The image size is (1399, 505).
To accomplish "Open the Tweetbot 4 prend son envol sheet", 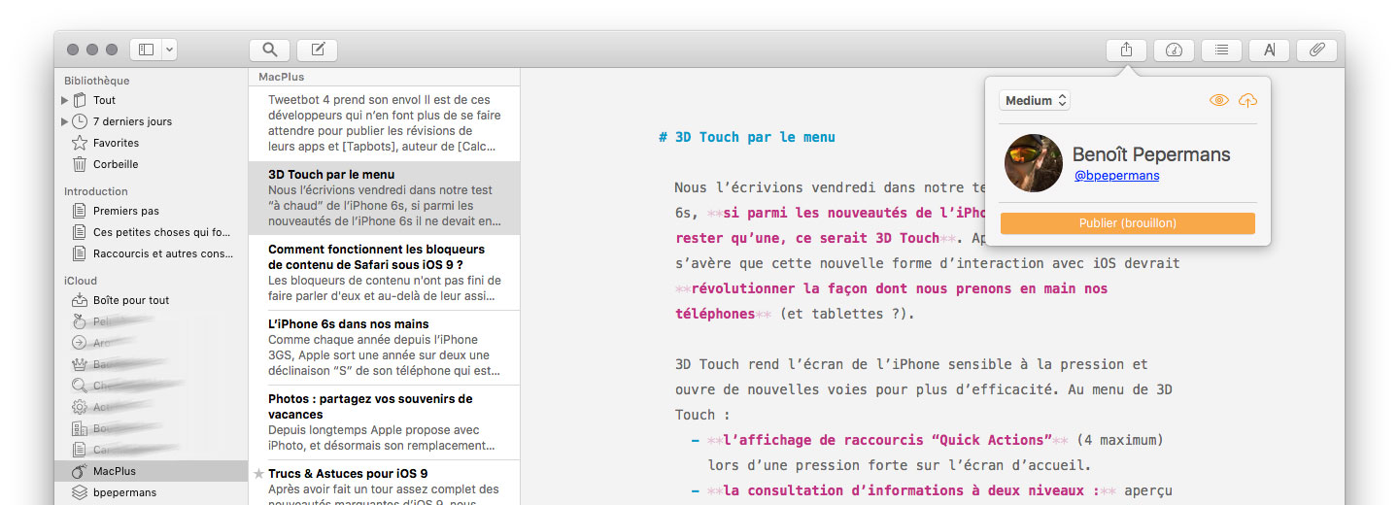I will click(x=385, y=123).
